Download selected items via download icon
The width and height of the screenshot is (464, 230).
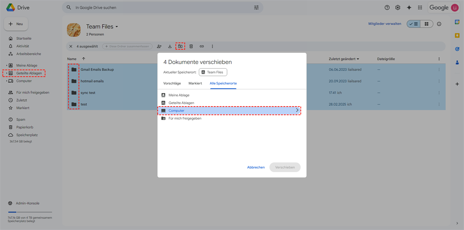pos(170,46)
